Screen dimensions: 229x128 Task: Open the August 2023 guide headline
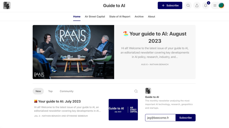pyautogui.click(x=155, y=37)
